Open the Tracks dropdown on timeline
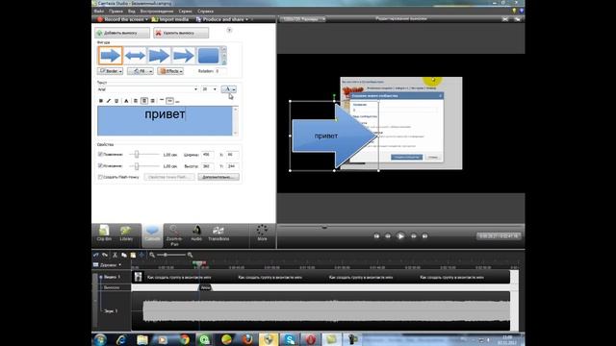The image size is (616, 346). pyautogui.click(x=108, y=265)
